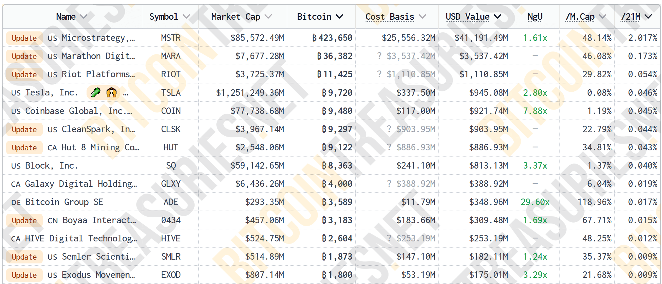Click the SMLR symbol cell
The height and width of the screenshot is (284, 662).
(x=171, y=257)
